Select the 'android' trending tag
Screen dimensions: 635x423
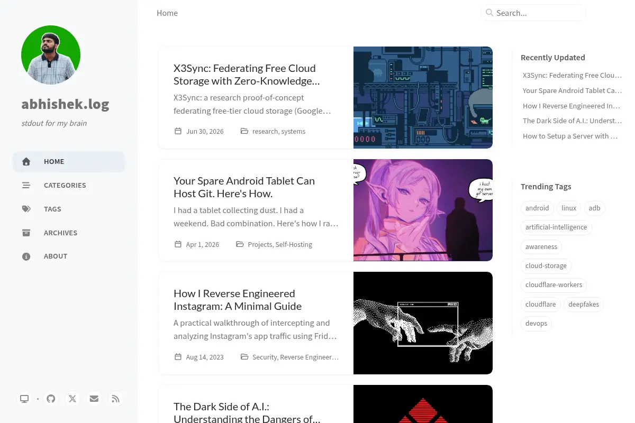coord(537,208)
